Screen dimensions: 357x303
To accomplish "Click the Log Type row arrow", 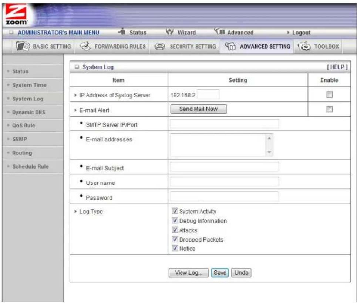I will click(75, 212).
